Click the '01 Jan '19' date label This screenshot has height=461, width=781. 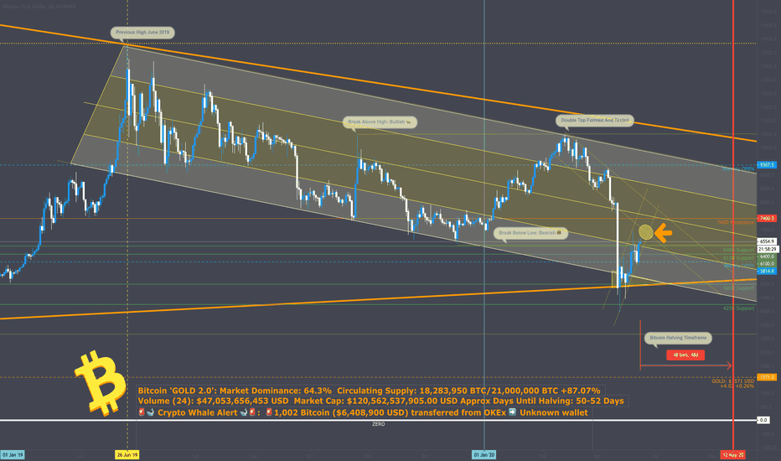tap(13, 455)
